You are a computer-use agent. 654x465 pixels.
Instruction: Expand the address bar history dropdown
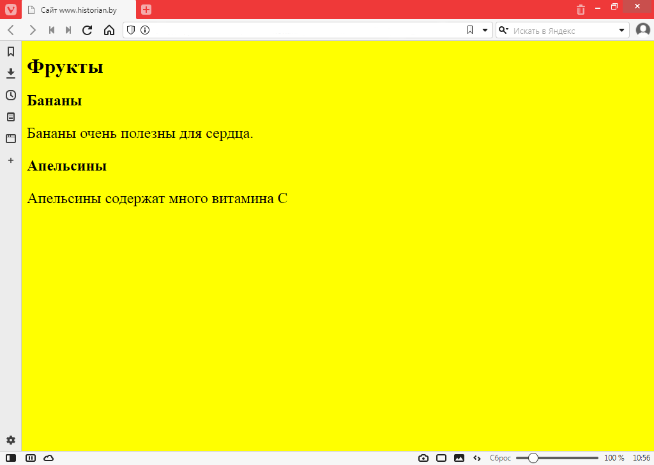coord(485,30)
